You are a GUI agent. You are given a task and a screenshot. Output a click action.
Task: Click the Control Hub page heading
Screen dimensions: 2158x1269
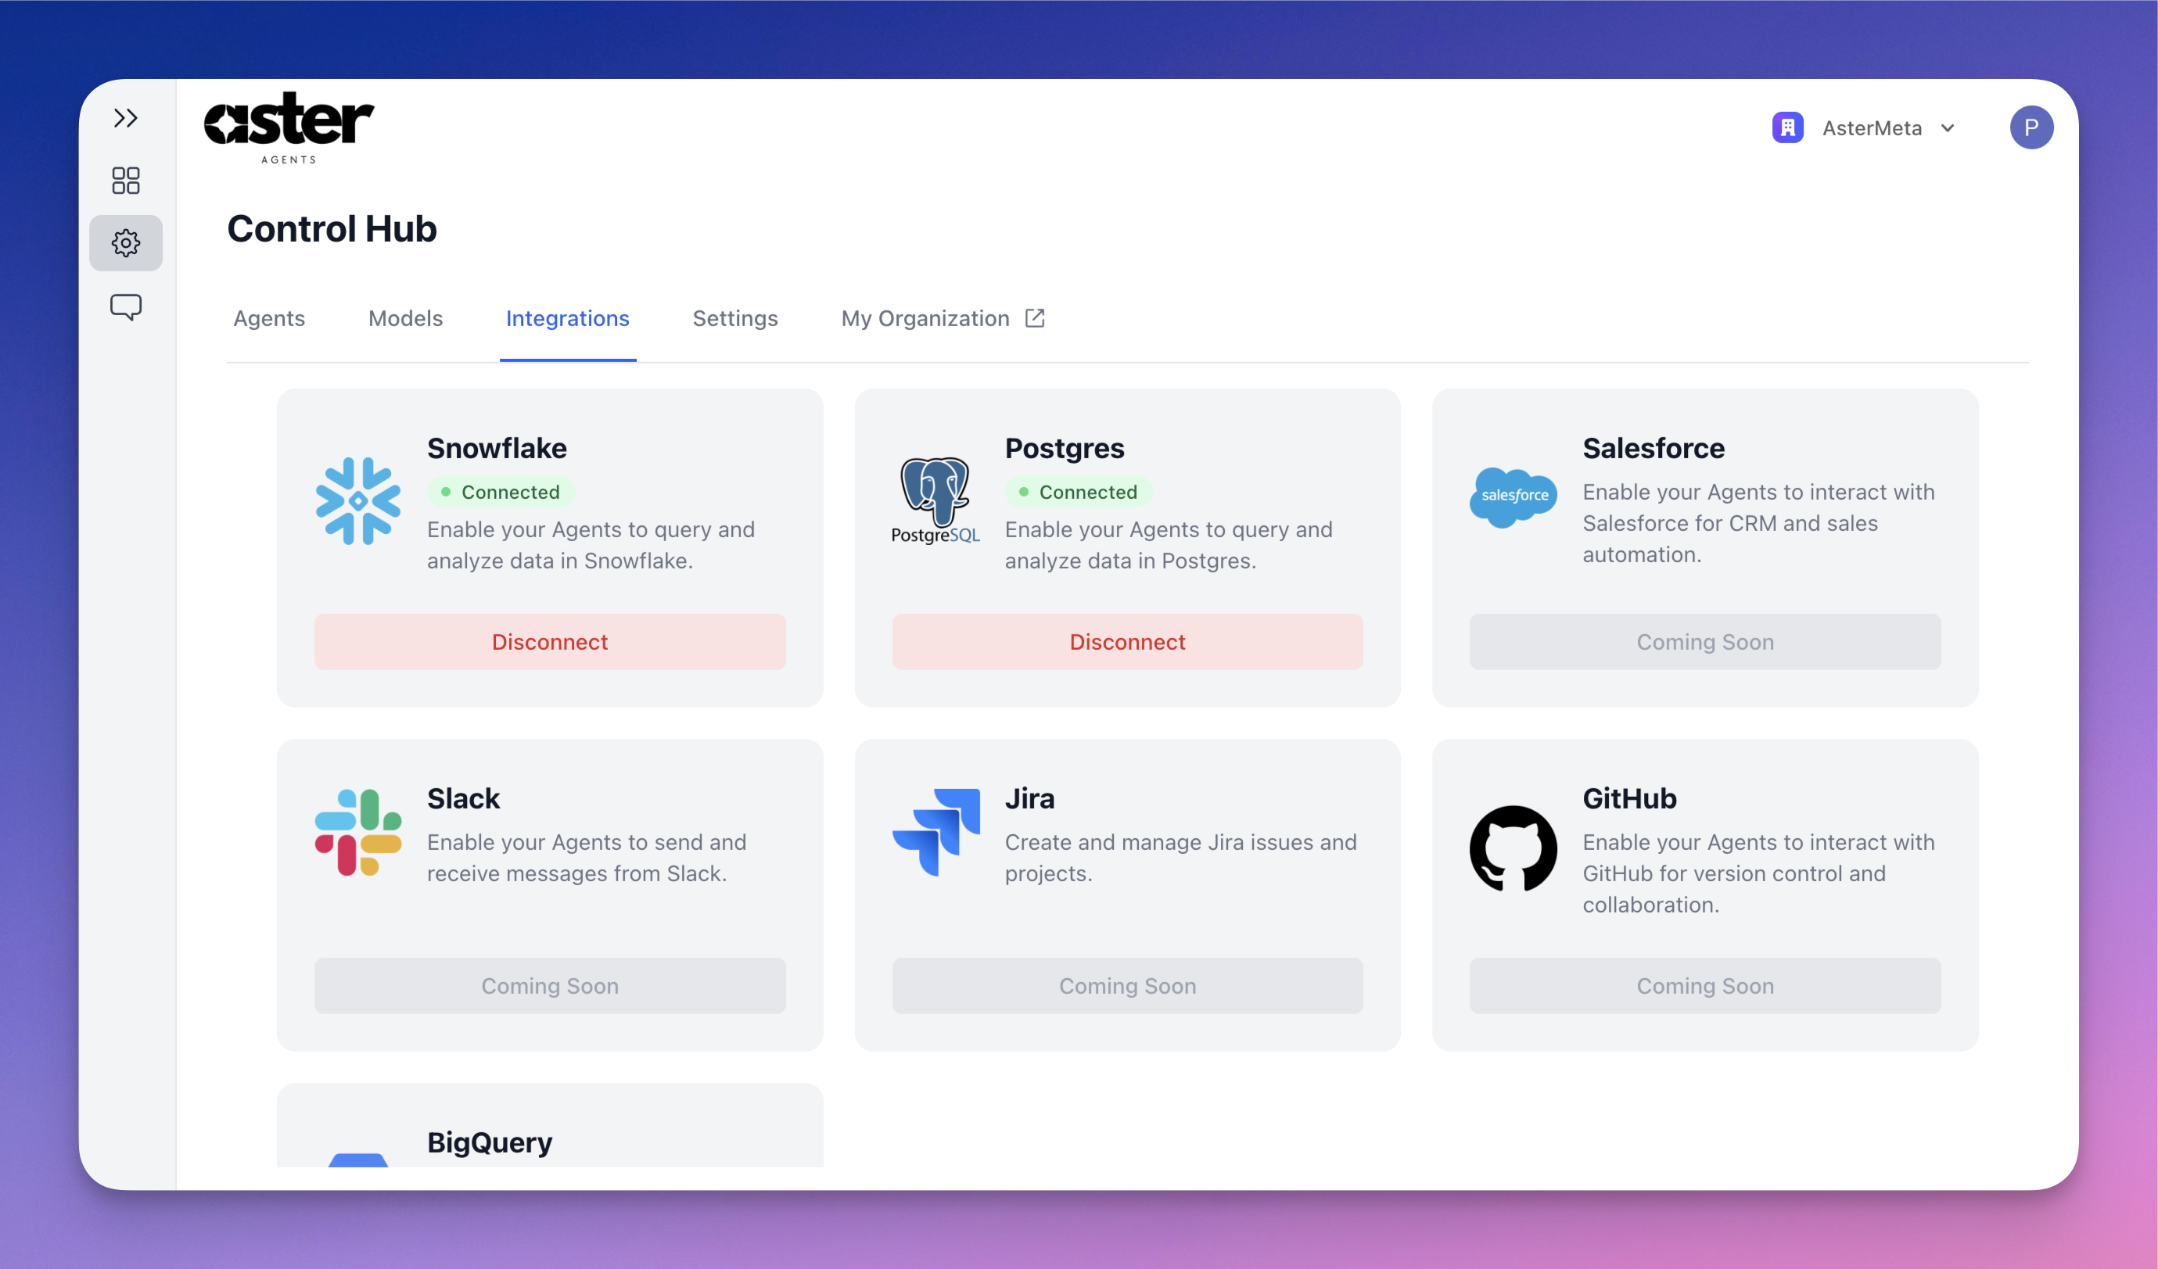coord(332,228)
